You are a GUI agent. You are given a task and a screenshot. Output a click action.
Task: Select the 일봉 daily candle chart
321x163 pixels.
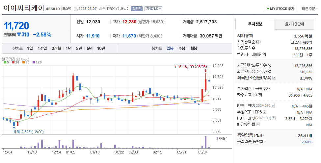click(x=170, y=48)
